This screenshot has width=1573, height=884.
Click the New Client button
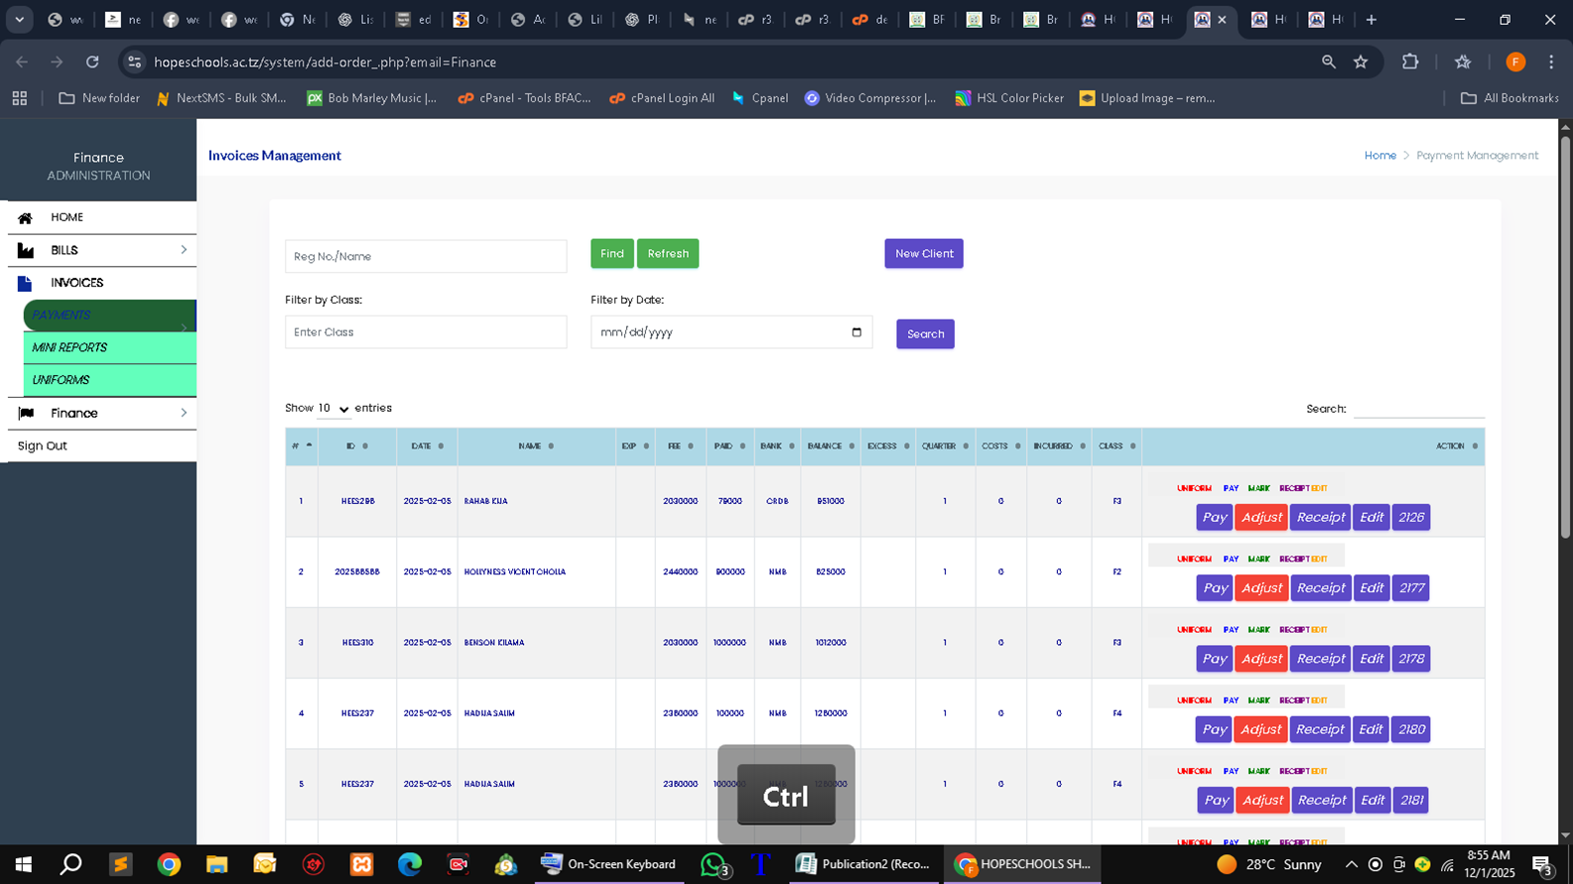tap(923, 254)
